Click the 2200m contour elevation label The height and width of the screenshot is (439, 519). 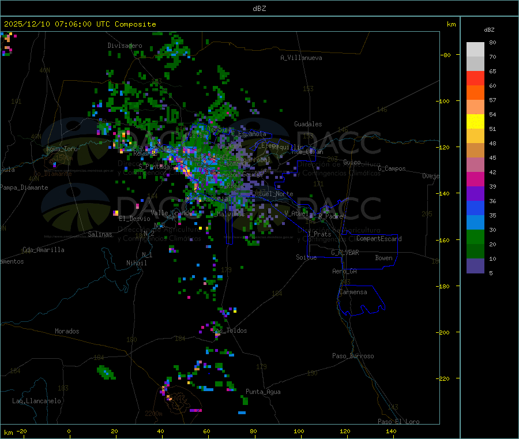153,414
